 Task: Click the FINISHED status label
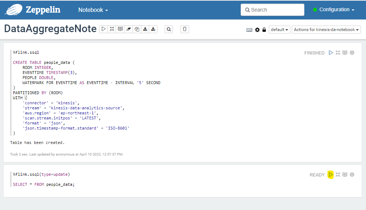pyautogui.click(x=314, y=53)
